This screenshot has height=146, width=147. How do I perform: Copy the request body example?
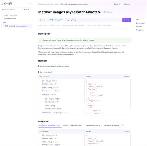pyautogui.click(x=127, y=77)
